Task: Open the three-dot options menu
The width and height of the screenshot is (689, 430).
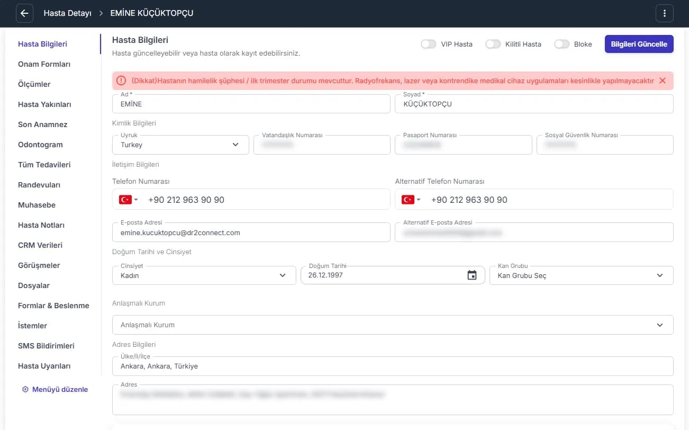Action: tap(665, 13)
